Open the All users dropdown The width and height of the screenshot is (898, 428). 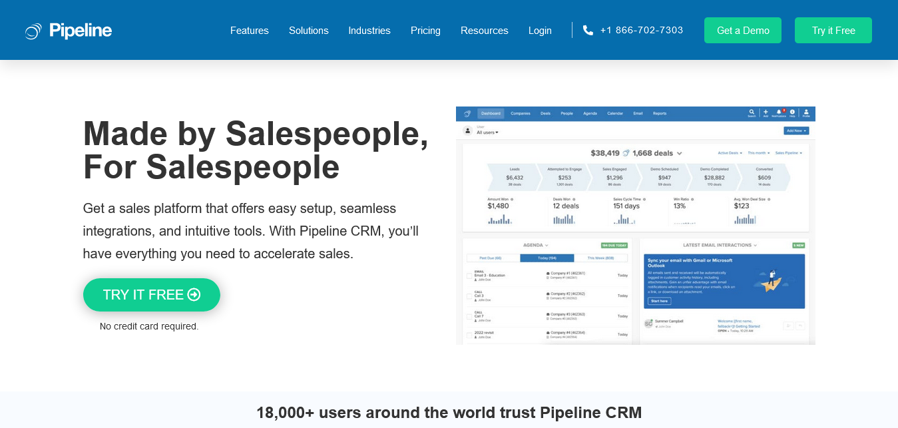(487, 132)
